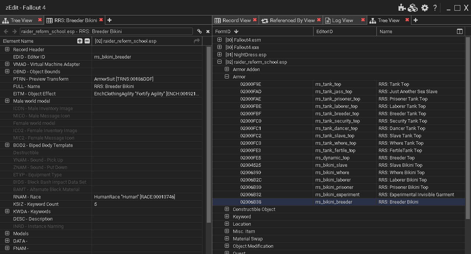
Task: Go back with the left navigation arrow
Action: (x=6, y=32)
